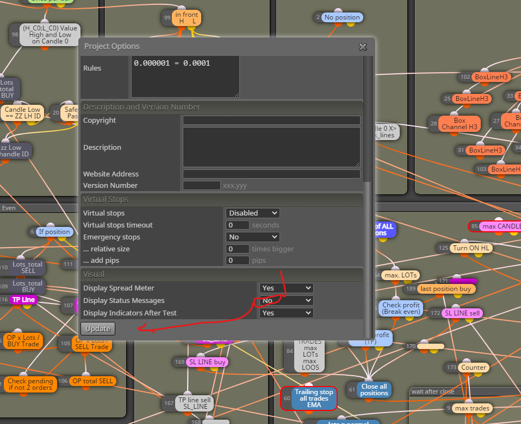Image resolution: width=521 pixels, height=424 pixels.
Task: Open Display Status Messages dropdown
Action: point(286,301)
